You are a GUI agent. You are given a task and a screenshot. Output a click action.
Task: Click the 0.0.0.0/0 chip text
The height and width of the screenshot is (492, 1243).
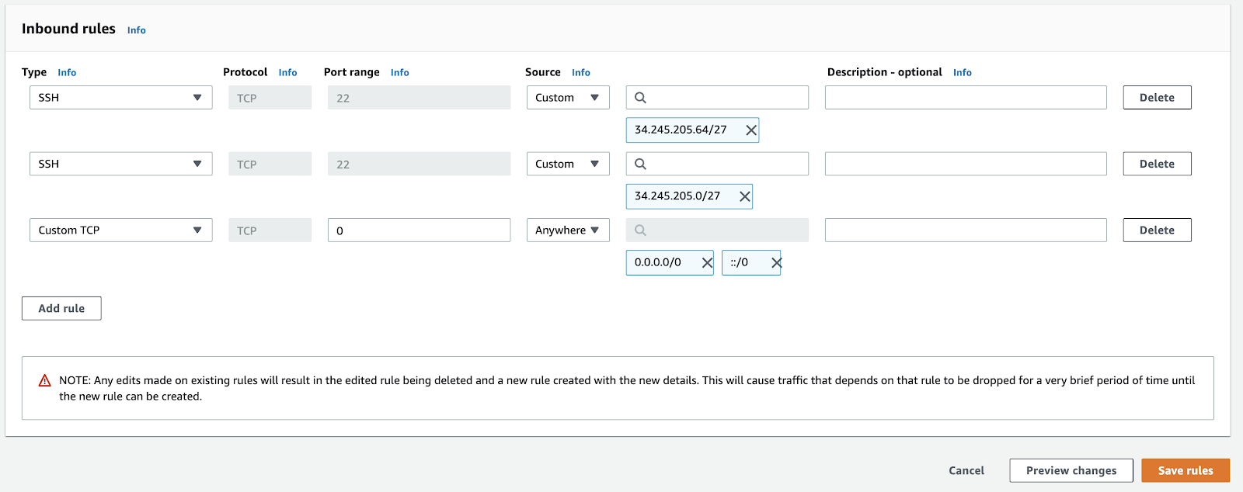tap(658, 262)
